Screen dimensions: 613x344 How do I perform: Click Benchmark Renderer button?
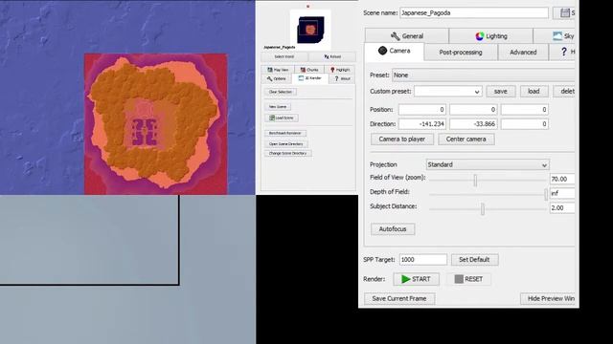point(285,133)
